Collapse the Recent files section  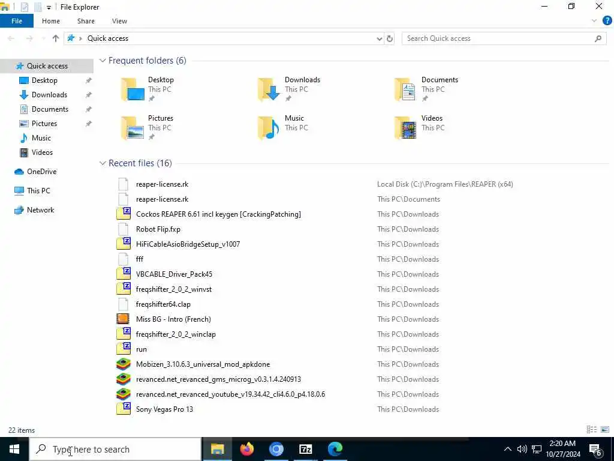pos(103,163)
